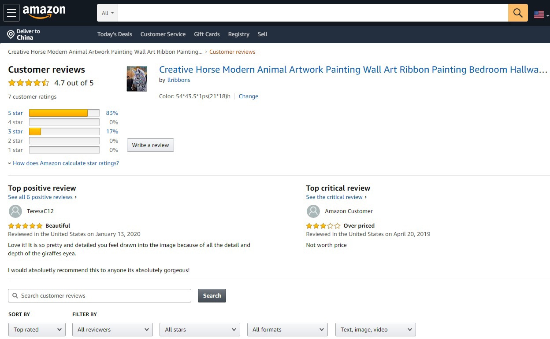550x339 pixels.
Task: Click the star rating icons under Customer reviews
Action: coord(29,83)
